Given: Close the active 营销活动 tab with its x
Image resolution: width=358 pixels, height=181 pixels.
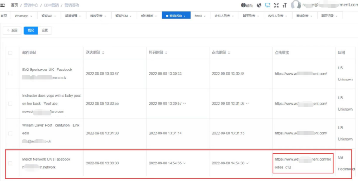Looking at the screenshot, I should coord(184,16).
